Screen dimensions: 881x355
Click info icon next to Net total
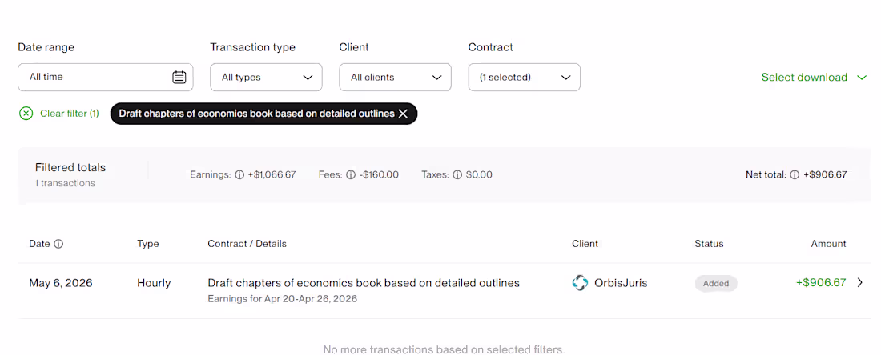pyautogui.click(x=795, y=174)
